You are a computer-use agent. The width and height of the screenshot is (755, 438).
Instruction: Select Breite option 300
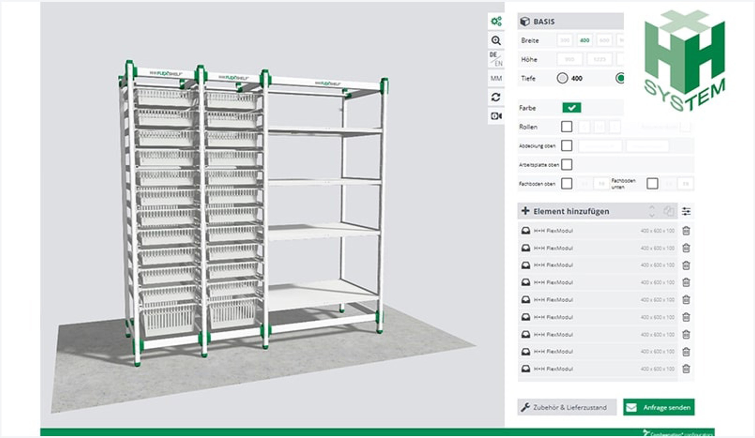coord(565,40)
